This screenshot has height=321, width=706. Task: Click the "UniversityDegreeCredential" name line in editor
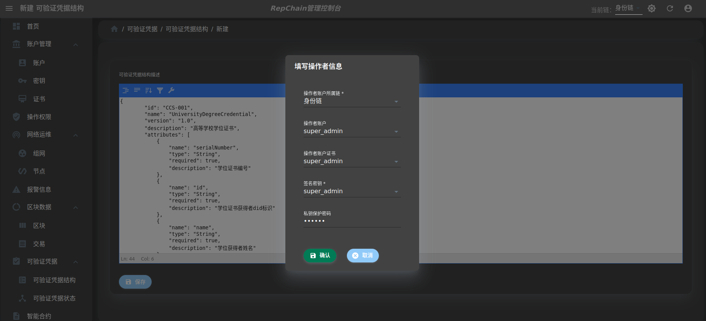pos(201,114)
